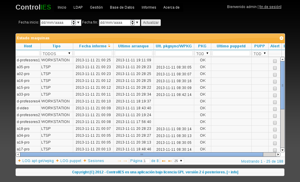300x182 pixels.
Task: Open the Informes menu
Action: (x=149, y=7)
